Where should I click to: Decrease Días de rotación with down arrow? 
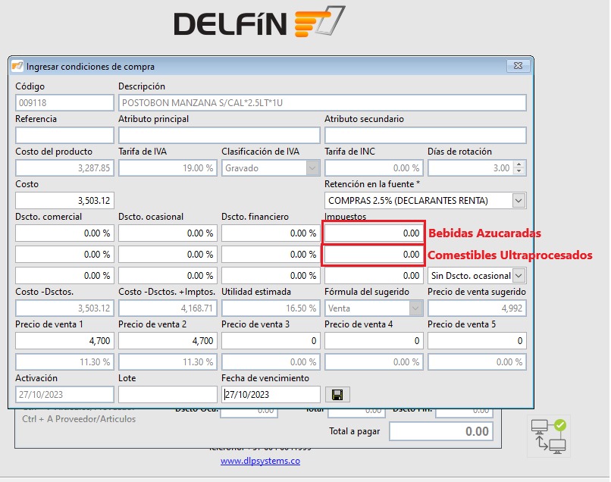[x=519, y=171]
